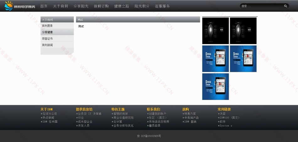298x142 pixels.
Task: Click the 特色主题 footer heading
Action: pos(118,109)
